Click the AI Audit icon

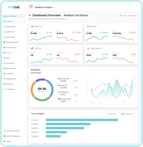click(x=4, y=53)
